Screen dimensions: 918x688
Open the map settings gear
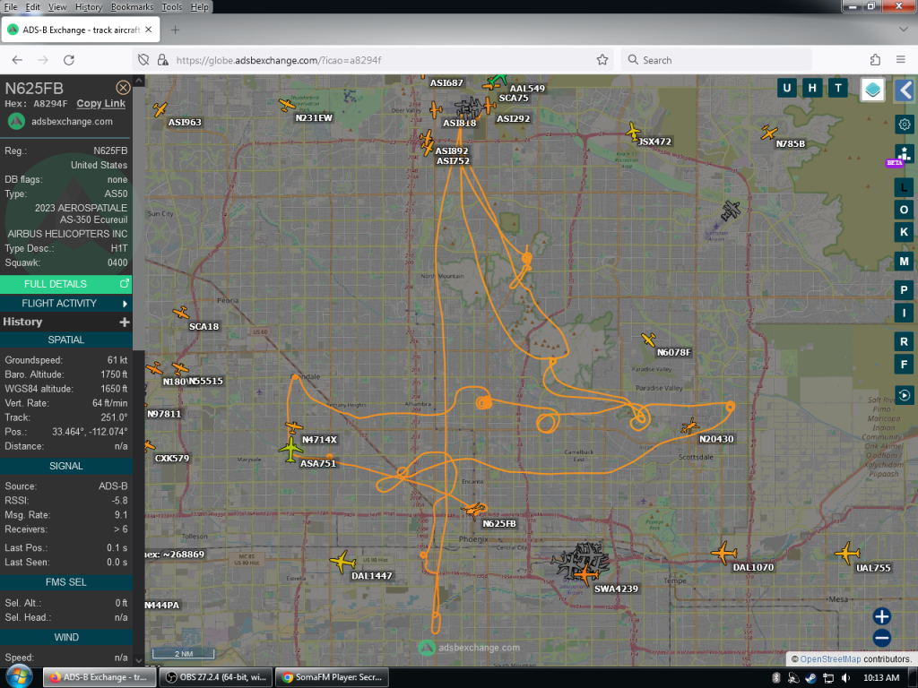[x=905, y=124]
